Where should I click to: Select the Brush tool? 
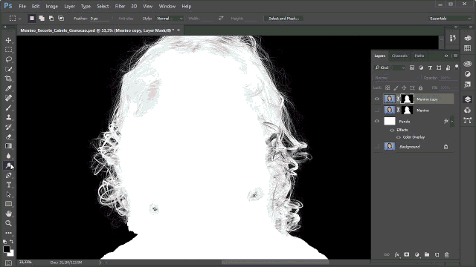click(8, 108)
